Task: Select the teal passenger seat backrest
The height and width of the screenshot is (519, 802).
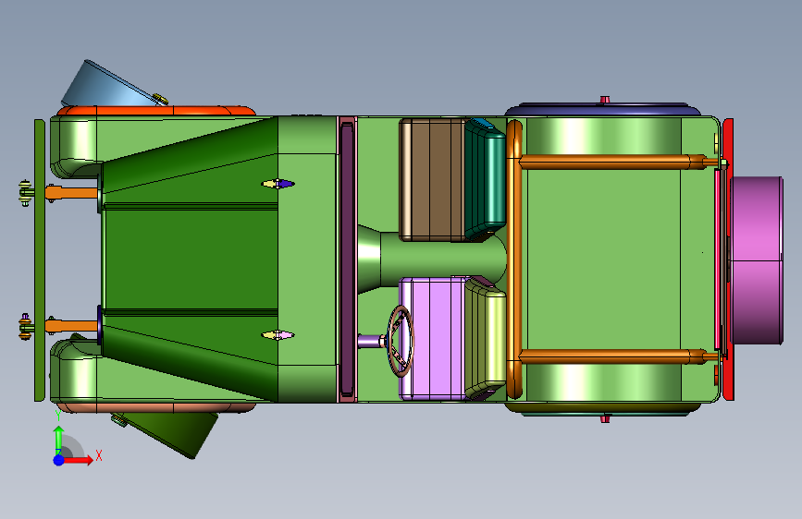Action: (486, 179)
